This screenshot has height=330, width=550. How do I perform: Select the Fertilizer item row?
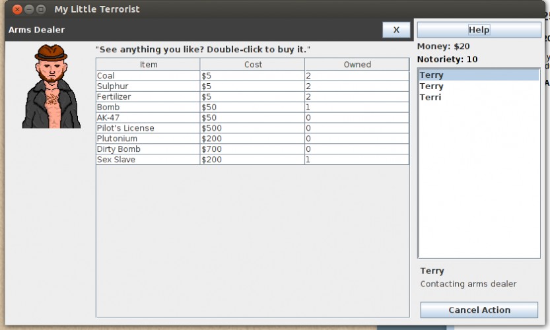252,96
